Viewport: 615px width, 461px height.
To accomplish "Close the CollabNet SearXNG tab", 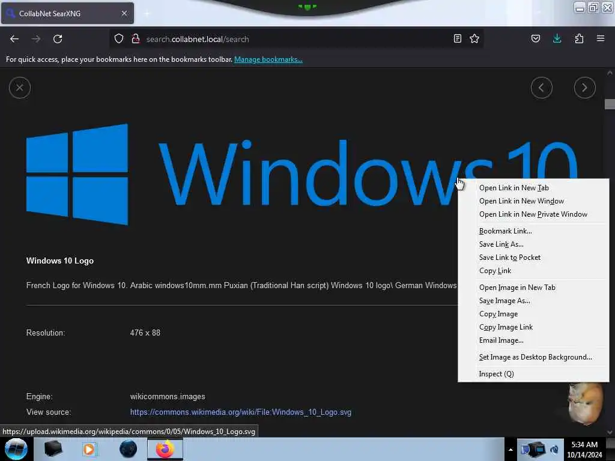I will pyautogui.click(x=124, y=13).
